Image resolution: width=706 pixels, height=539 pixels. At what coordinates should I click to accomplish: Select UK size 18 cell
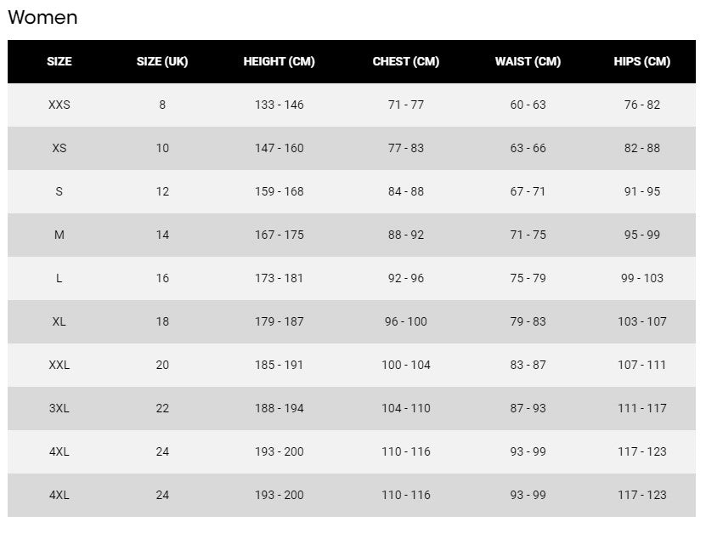[x=162, y=321]
